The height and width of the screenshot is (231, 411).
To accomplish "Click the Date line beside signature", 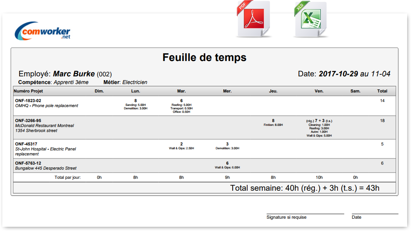I will point(375,213).
